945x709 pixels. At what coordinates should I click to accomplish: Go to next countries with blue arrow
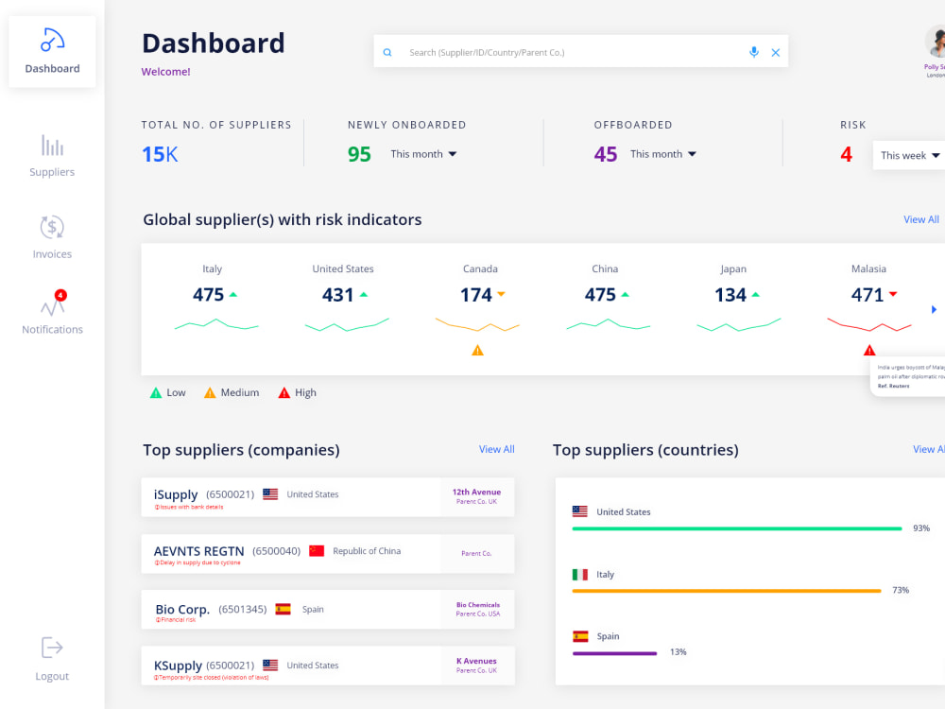[934, 309]
